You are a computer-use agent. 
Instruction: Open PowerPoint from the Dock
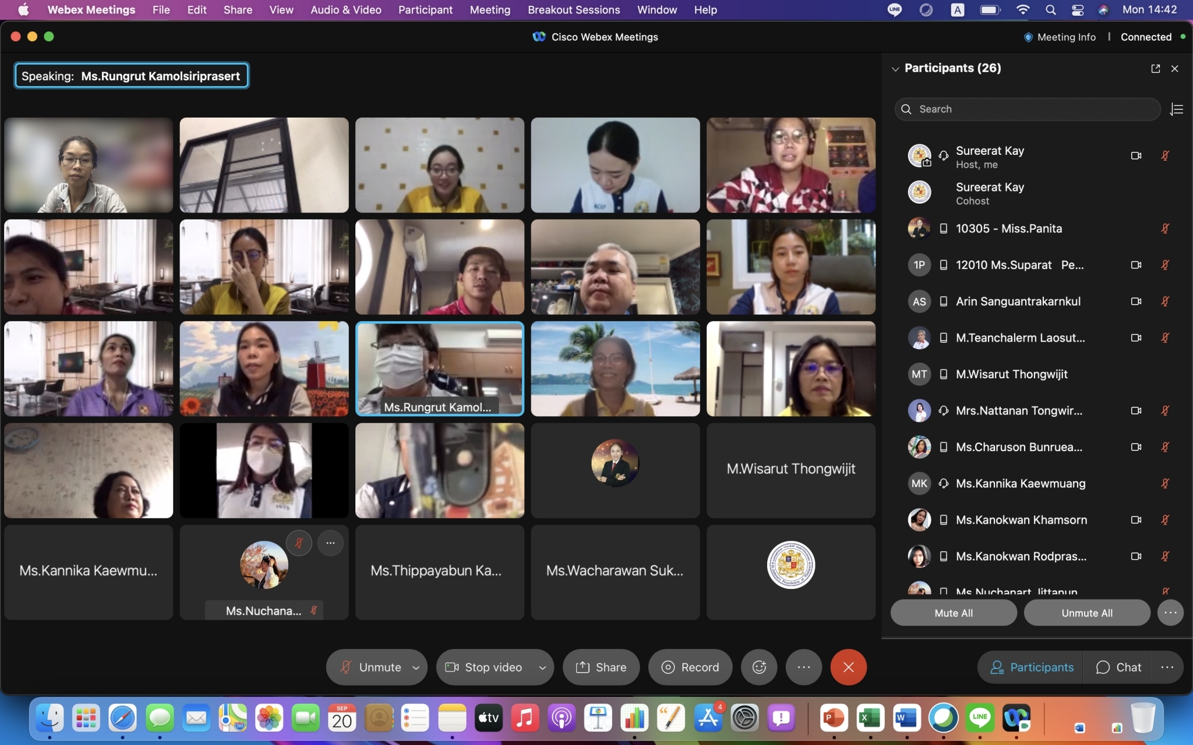tap(834, 718)
